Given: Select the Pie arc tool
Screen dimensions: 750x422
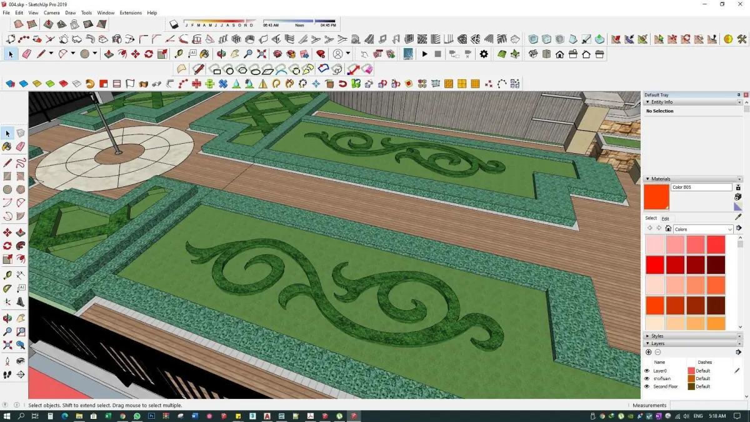Looking at the screenshot, I should 21,217.
